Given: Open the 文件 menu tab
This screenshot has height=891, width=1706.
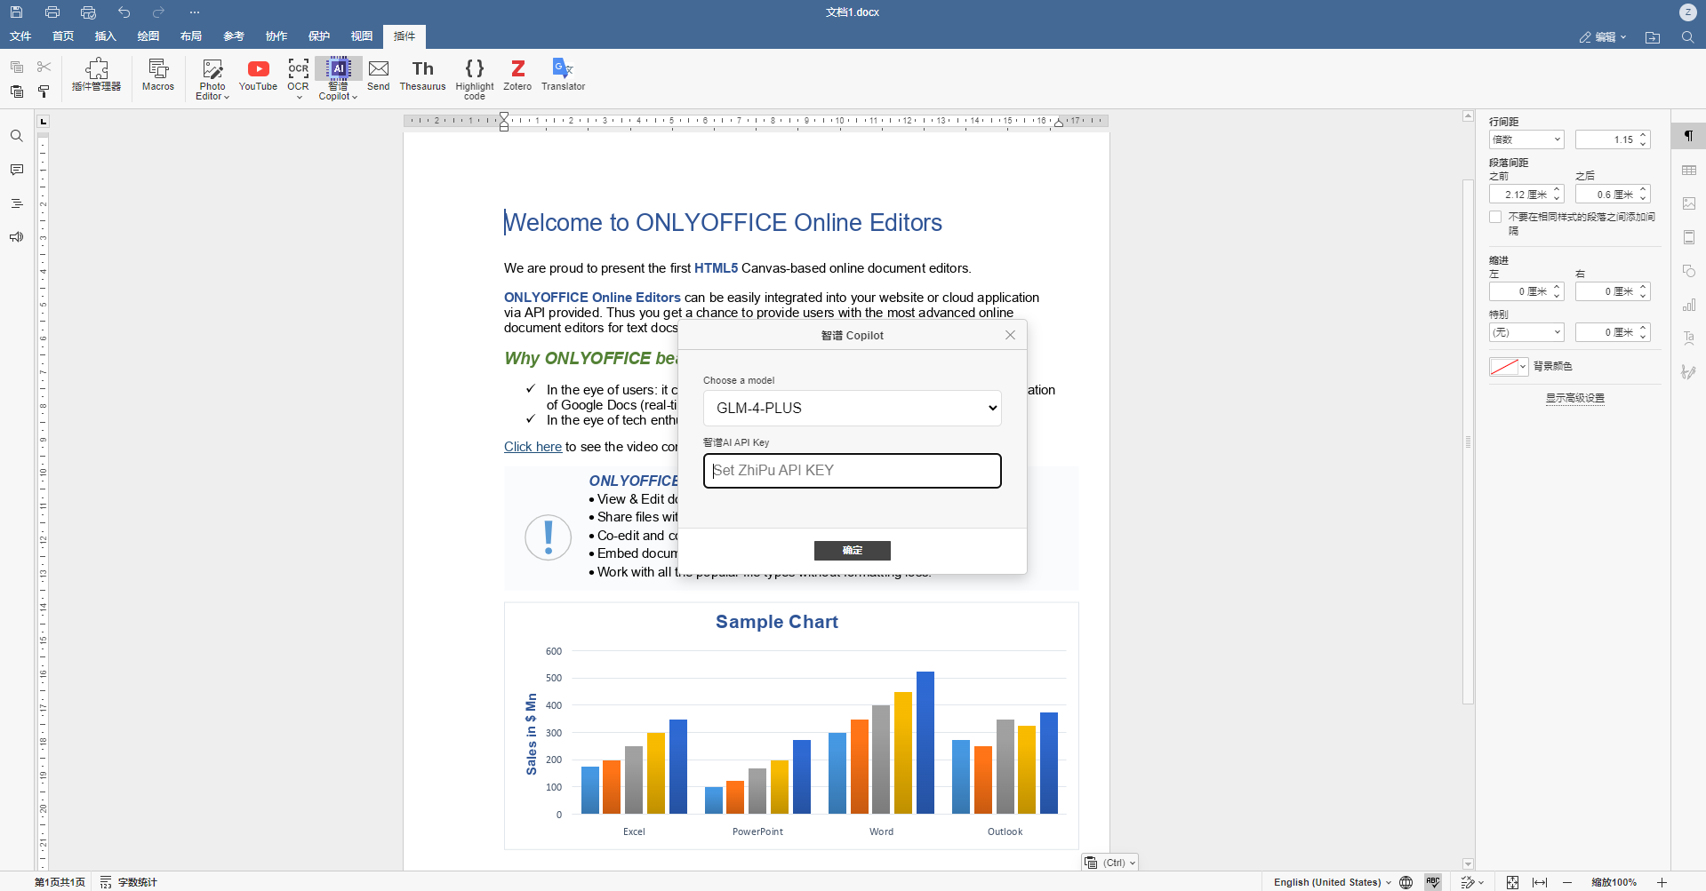Looking at the screenshot, I should [x=20, y=36].
